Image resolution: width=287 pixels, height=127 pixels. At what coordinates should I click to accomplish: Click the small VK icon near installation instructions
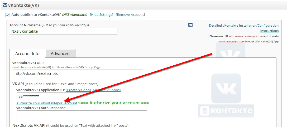coord(190,25)
